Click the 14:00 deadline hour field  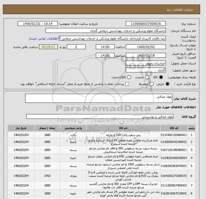[105, 47]
